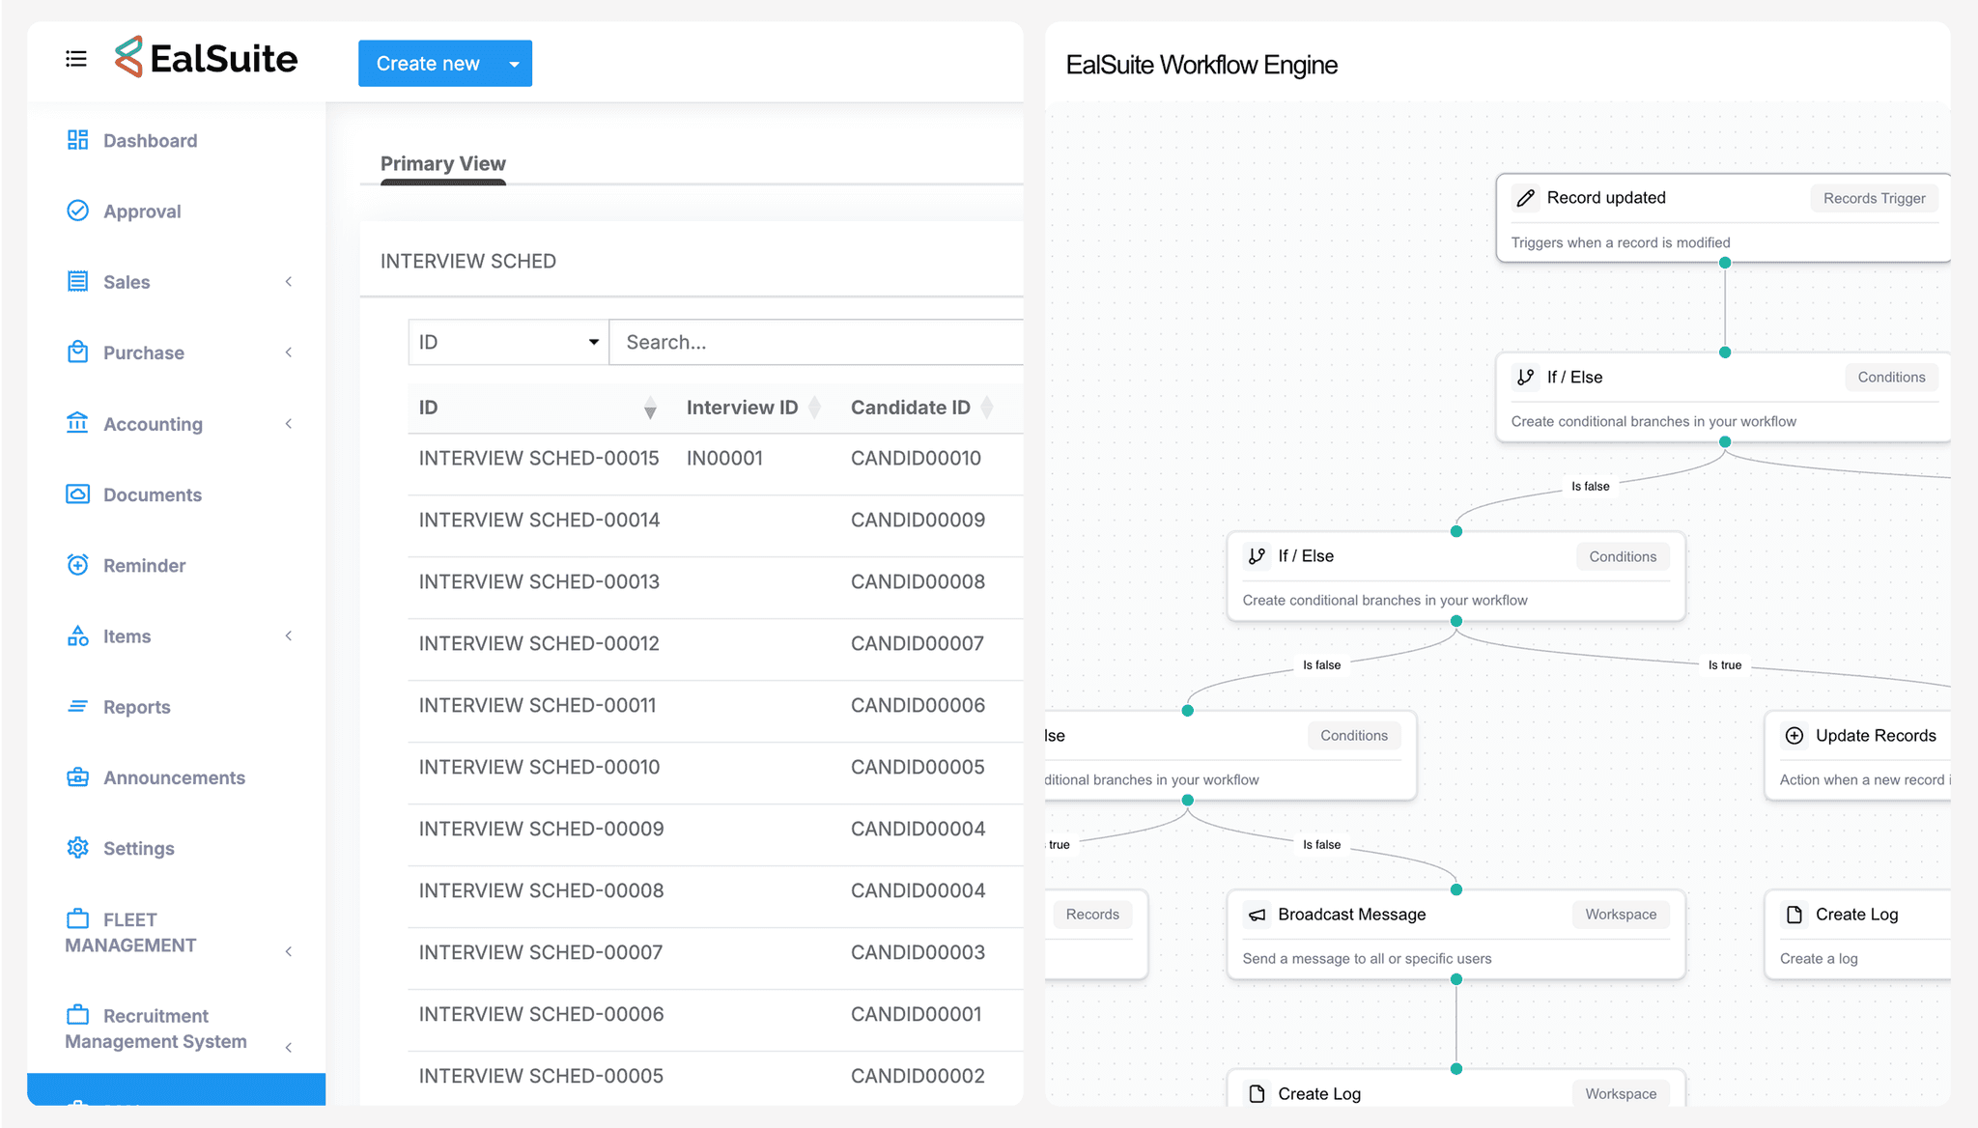Open the Create new dropdown arrow

514,64
